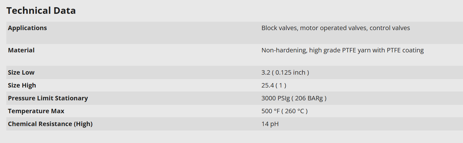Viewport: 463px width, 143px height.
Task: Select the Chemical Resistance (High) label
Action: click(50, 124)
